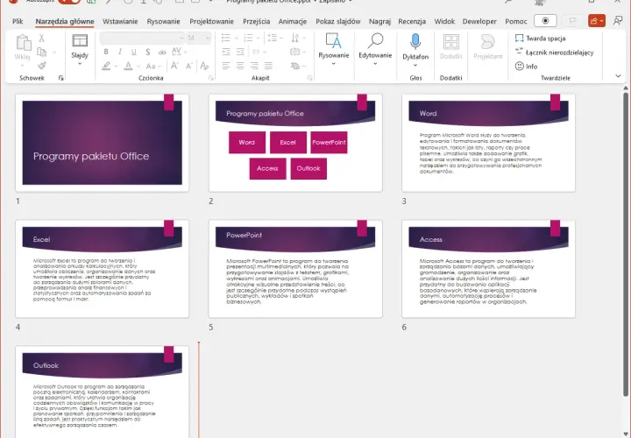631x438 pixels.
Task: Open Schowek clipboard dialog launcher
Action: click(x=61, y=78)
